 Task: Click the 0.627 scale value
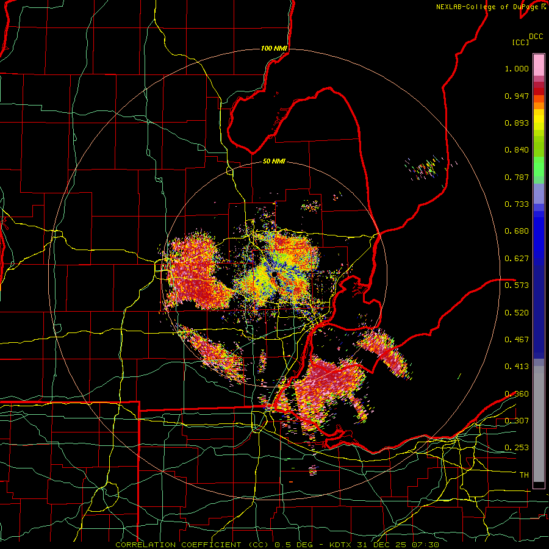(517, 259)
